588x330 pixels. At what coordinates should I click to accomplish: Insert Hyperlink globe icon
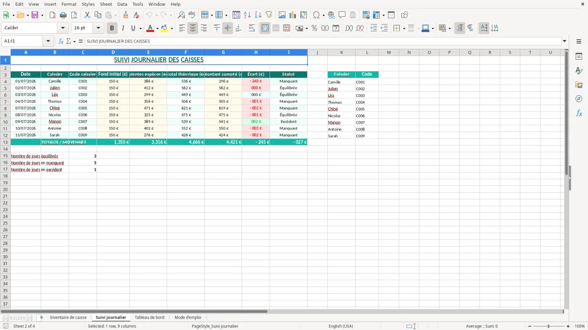tap(331, 15)
